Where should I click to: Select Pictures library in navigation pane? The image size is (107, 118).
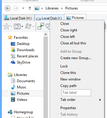pyautogui.click(x=23, y=93)
